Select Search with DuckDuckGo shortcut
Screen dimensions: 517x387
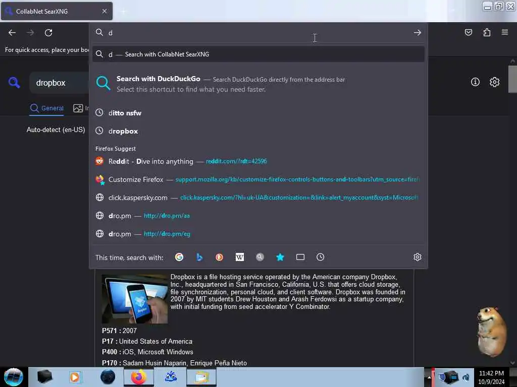pyautogui.click(x=258, y=84)
